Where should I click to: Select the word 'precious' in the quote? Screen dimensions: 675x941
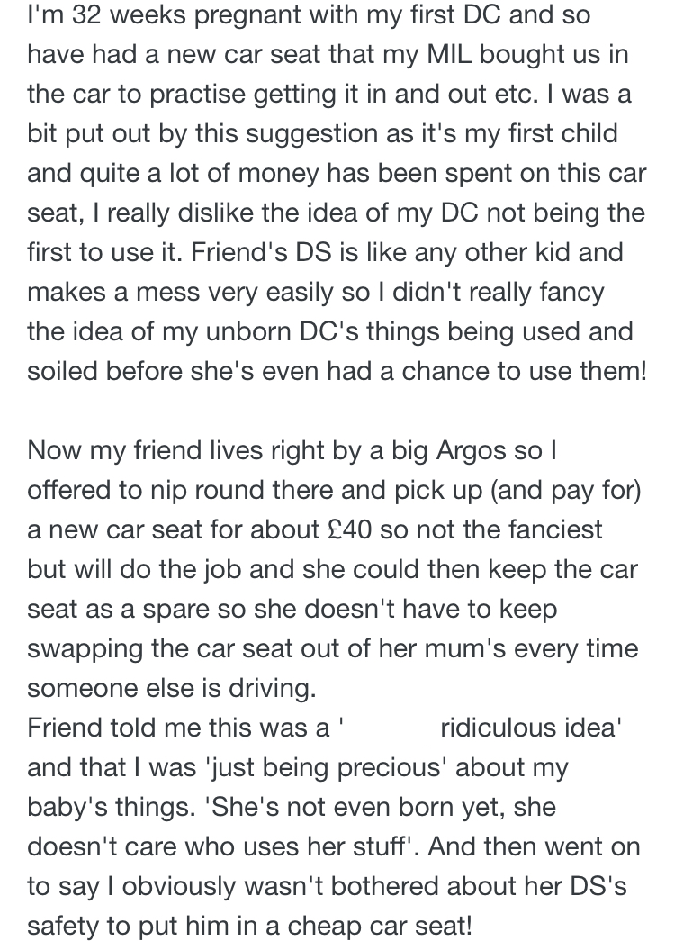[391, 767]
